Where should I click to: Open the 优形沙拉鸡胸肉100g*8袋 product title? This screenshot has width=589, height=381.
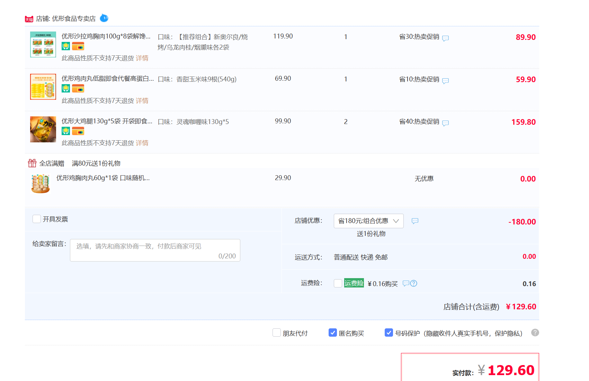[x=106, y=36]
